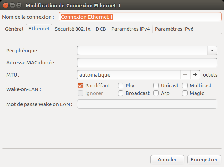Click the MTU plus stepper button

click(x=195, y=74)
